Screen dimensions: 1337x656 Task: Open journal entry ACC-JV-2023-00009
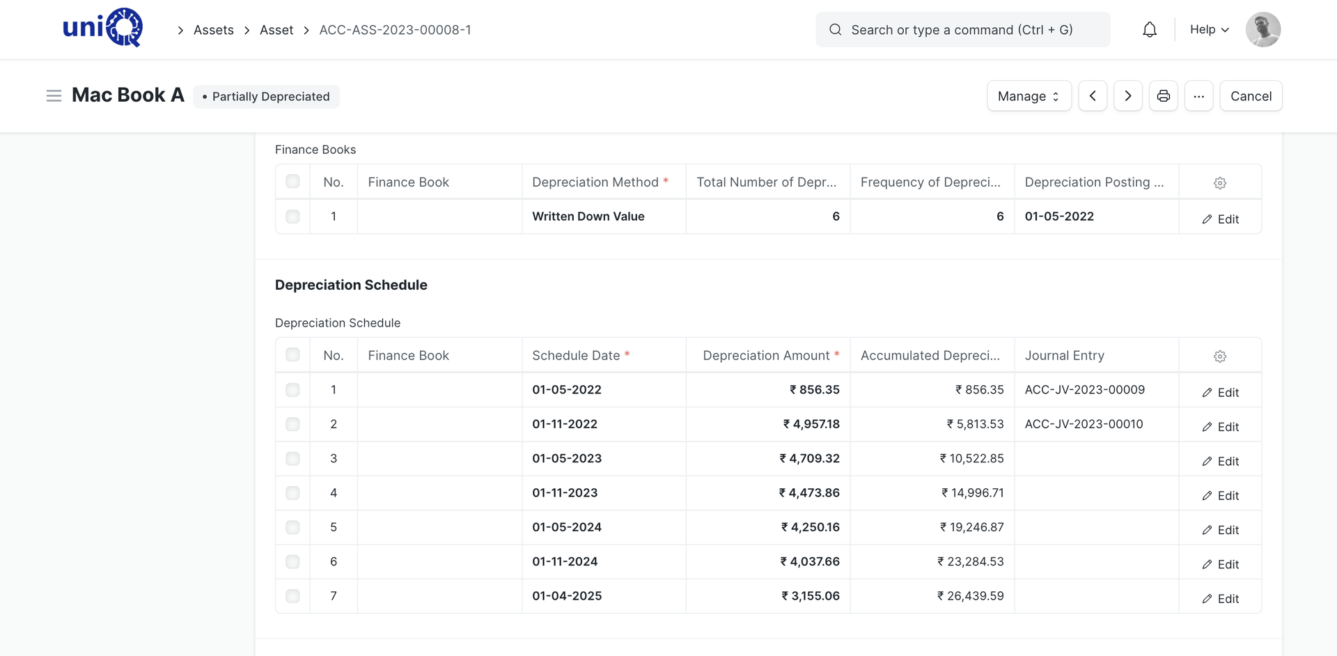tap(1084, 389)
